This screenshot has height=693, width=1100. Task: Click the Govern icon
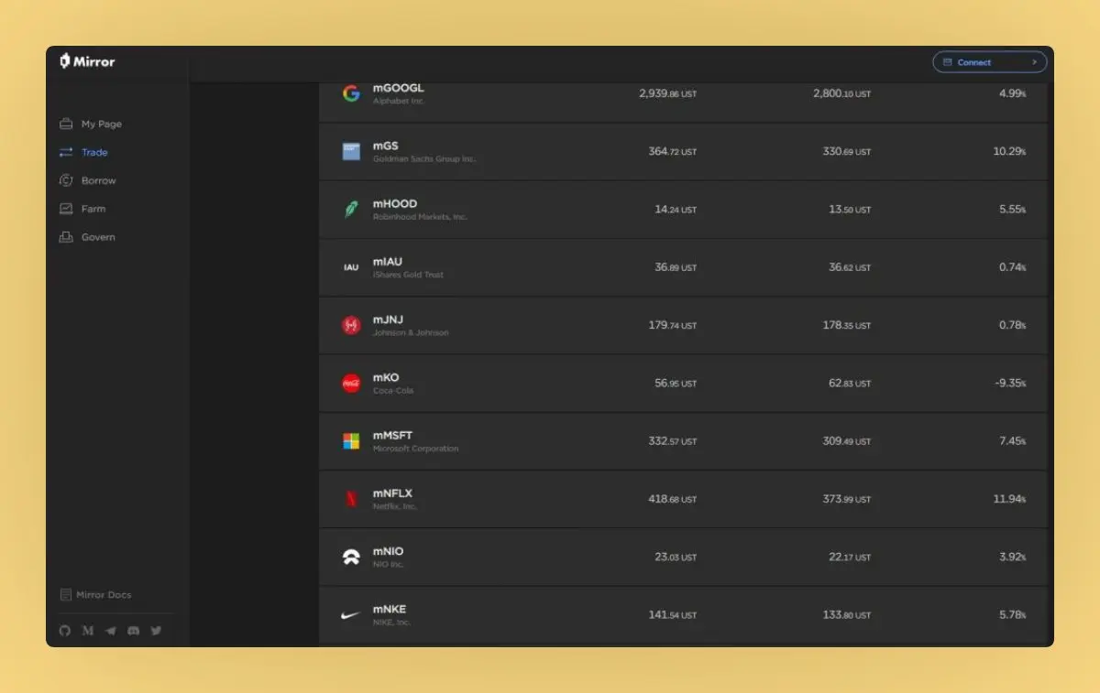66,237
